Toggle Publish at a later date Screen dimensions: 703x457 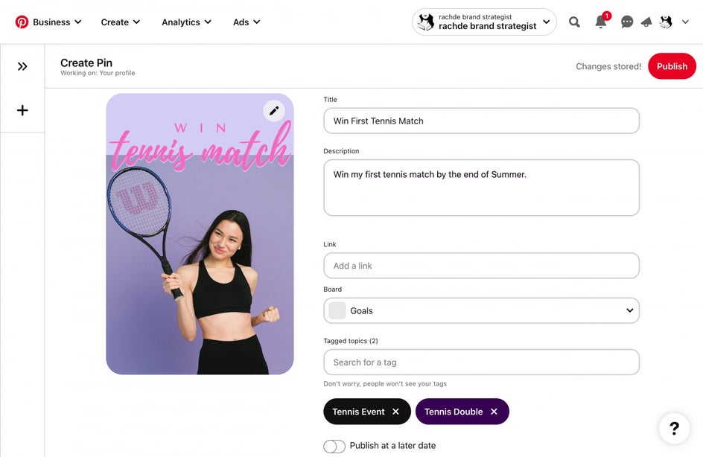(334, 446)
